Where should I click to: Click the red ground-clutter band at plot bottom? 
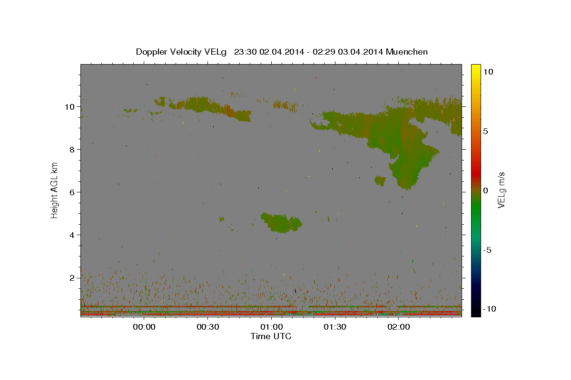(x=271, y=314)
